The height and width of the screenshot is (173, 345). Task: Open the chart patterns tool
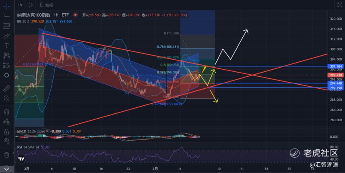pos(7,55)
